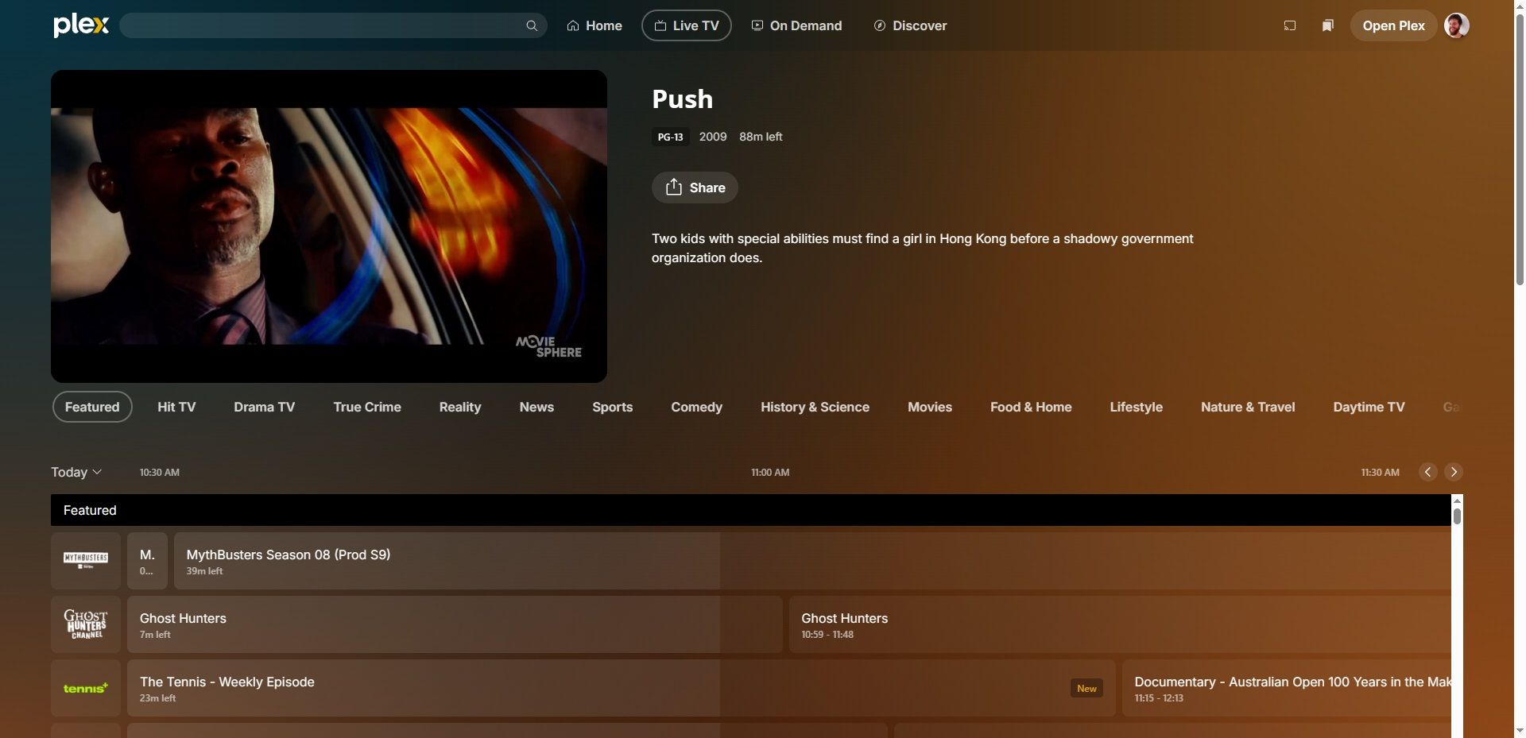1526x738 pixels.
Task: Click the Open Plex button
Action: coord(1393,25)
